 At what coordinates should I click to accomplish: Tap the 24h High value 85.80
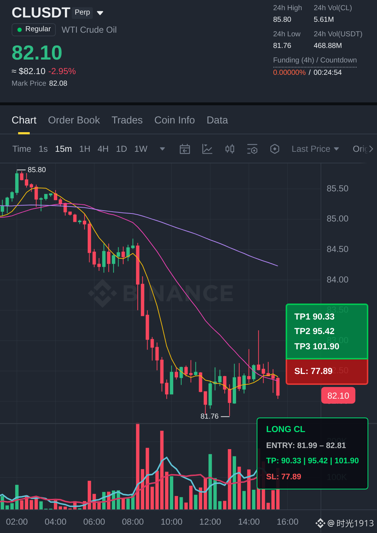(282, 20)
